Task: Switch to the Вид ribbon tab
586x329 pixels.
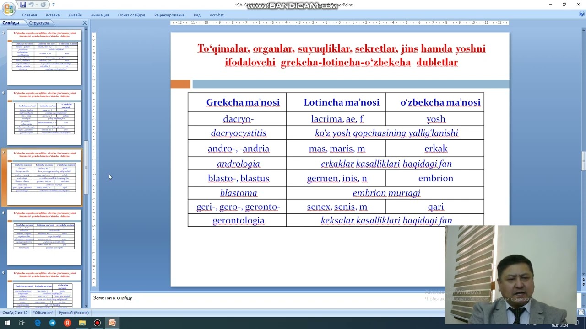Action: 197,15
